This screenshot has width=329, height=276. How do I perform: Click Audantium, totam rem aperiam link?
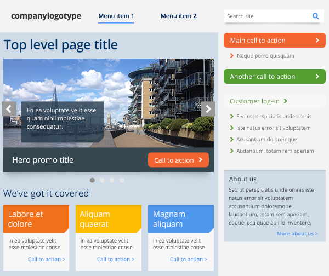tap(275, 151)
